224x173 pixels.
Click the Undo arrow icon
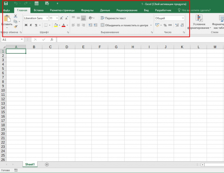(x=16, y=3)
